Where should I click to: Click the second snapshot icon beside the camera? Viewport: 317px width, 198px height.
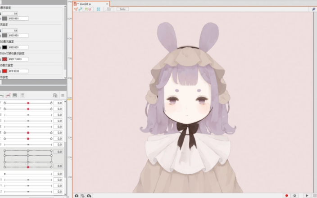(x=82, y=196)
